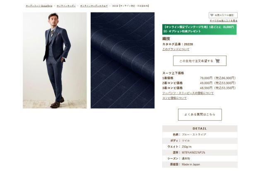
Task: Open the model suit photo
Action: pos(55,60)
